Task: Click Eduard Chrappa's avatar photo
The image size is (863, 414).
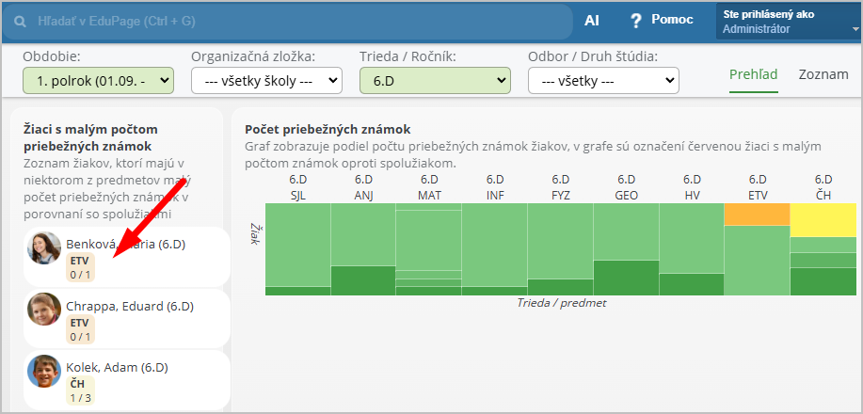Action: coord(44,310)
